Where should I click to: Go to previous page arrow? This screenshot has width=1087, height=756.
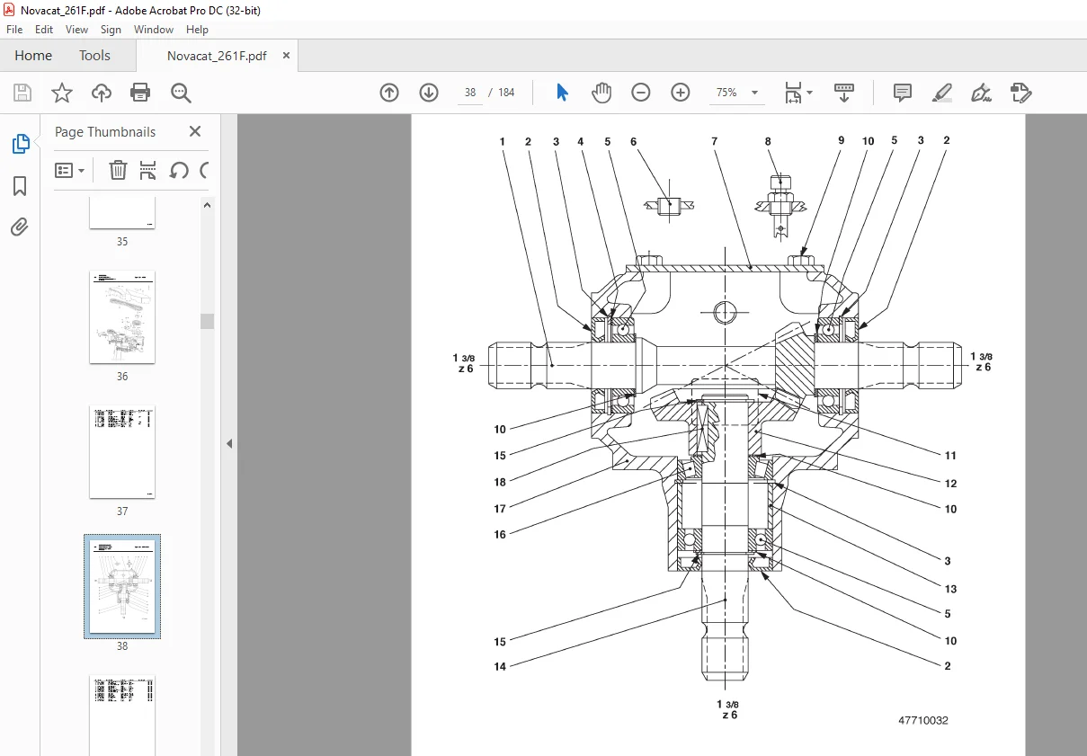click(389, 93)
